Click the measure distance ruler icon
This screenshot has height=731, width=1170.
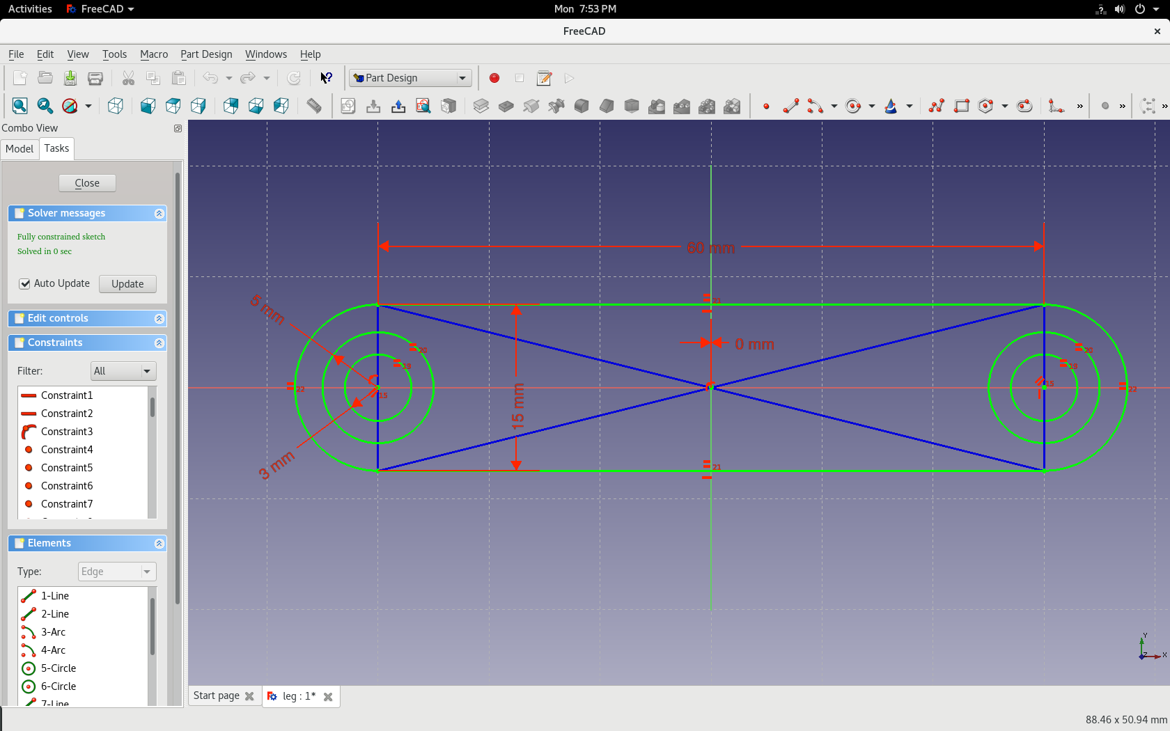click(314, 106)
